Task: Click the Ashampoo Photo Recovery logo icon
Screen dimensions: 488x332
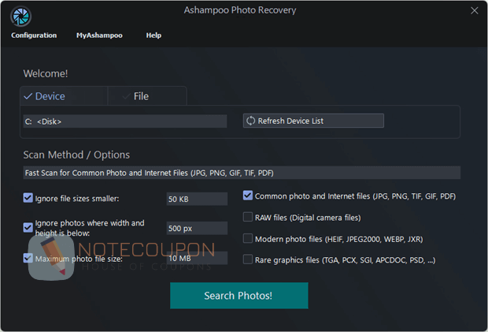Action: click(x=20, y=16)
